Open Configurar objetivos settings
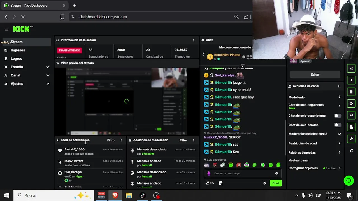 pos(315,168)
